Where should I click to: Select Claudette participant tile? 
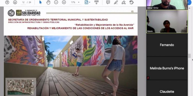tap(167, 88)
